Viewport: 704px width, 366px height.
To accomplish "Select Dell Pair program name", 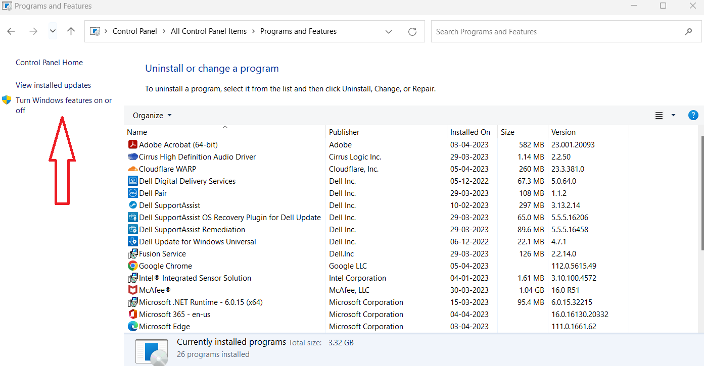I will [153, 193].
